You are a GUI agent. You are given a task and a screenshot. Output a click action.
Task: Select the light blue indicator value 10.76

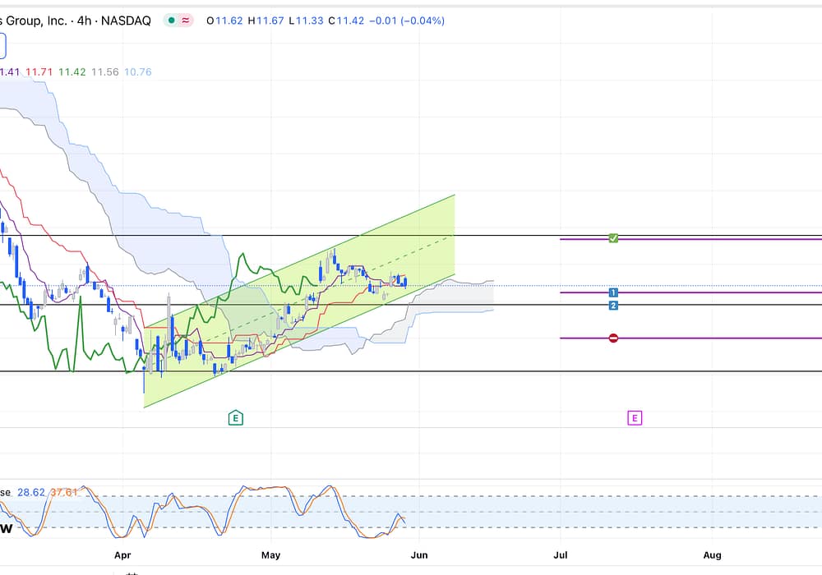pos(137,72)
